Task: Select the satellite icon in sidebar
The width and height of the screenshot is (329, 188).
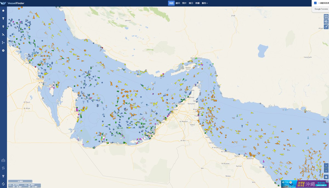Action: pos(3,35)
